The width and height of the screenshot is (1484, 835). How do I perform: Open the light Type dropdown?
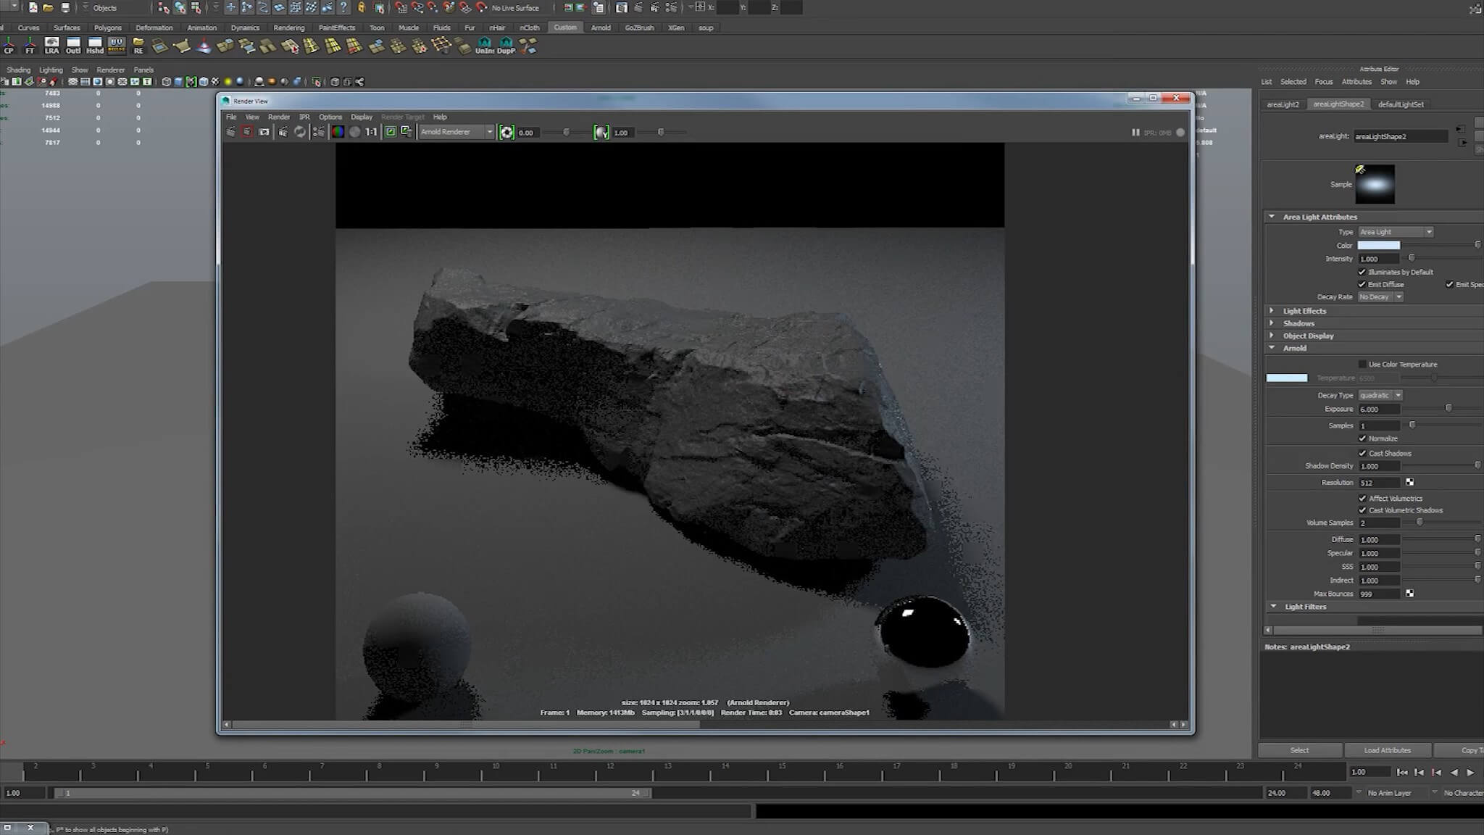pyautogui.click(x=1395, y=232)
